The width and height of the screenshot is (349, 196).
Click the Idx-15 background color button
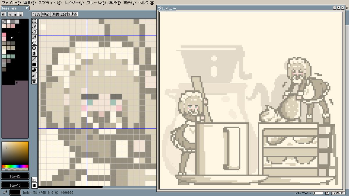pyautogui.click(x=15, y=185)
